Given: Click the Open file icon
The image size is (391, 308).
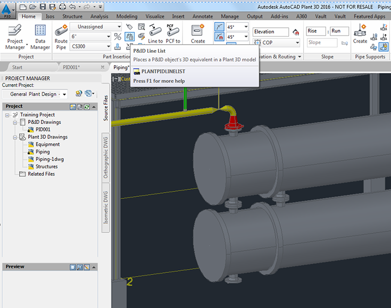Looking at the screenshot, I should click(x=32, y=7).
